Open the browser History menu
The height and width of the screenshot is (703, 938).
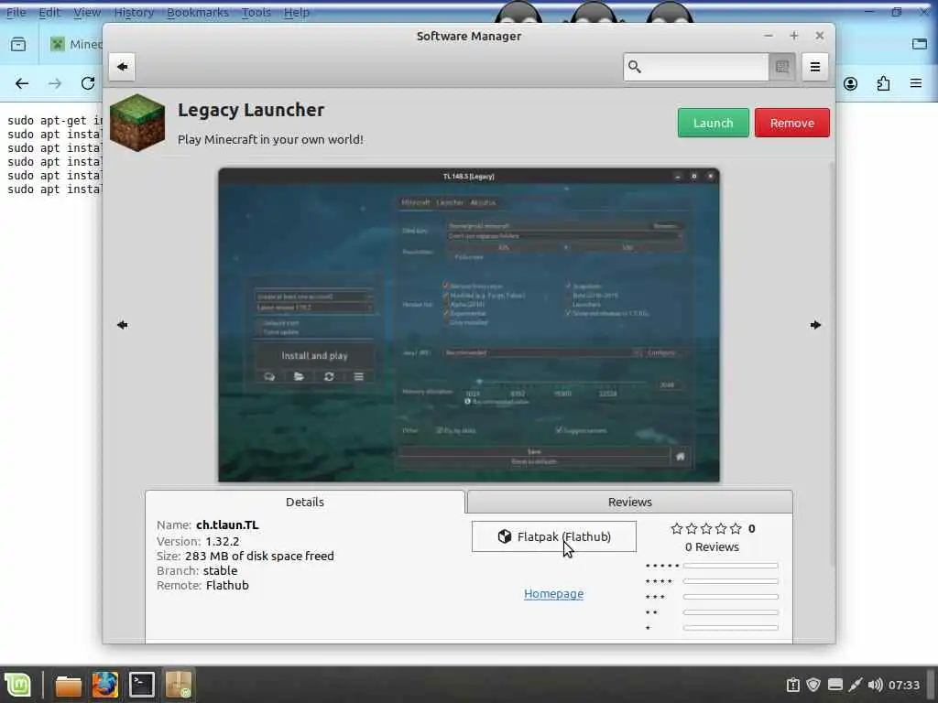pos(134,12)
